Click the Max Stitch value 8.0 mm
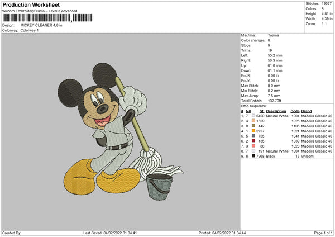Image resolution: width=335 pixels, height=237 pixels. (x=274, y=86)
